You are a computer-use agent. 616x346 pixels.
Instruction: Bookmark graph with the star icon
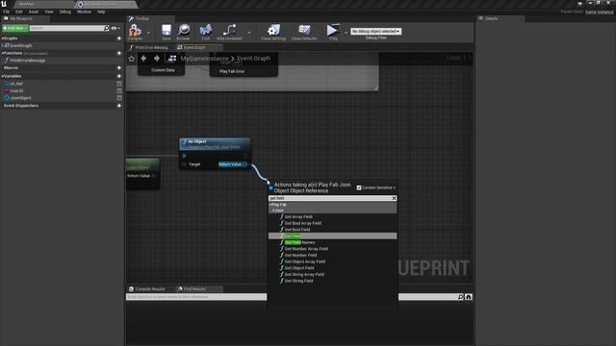click(132, 59)
